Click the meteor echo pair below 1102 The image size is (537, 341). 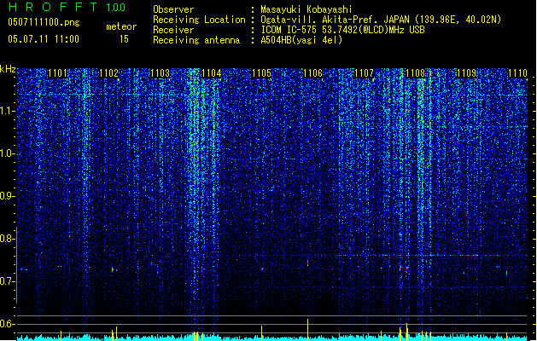114,270
